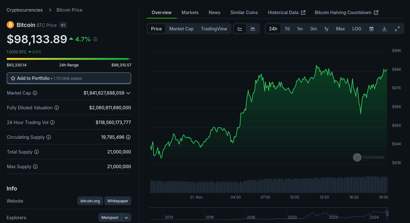Click the #1 rank badge
410x223 pixels.
pyautogui.click(x=63, y=25)
